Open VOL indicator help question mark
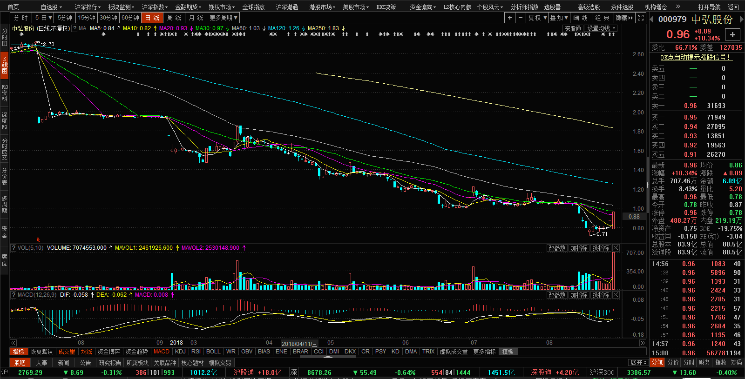The image size is (745, 379). [x=14, y=248]
